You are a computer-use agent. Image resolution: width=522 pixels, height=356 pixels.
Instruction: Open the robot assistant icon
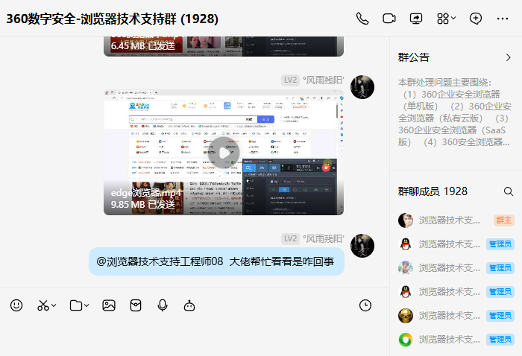(x=189, y=305)
